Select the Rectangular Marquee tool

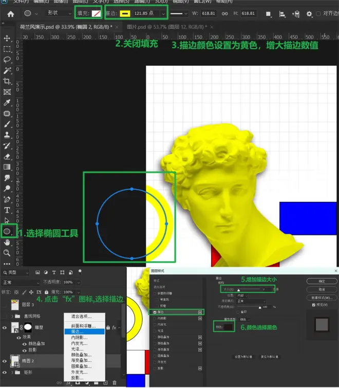point(7,49)
